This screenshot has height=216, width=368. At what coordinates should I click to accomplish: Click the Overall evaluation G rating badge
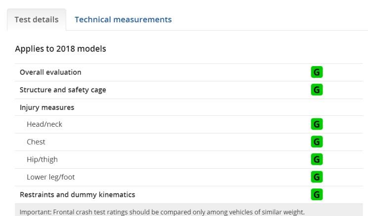(317, 72)
